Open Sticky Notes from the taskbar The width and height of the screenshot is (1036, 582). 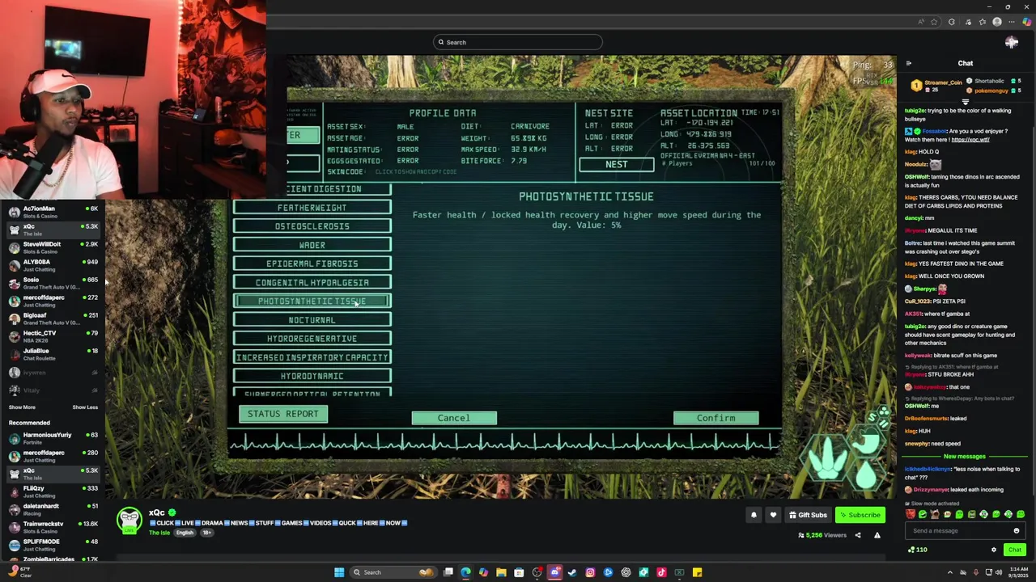click(x=697, y=572)
